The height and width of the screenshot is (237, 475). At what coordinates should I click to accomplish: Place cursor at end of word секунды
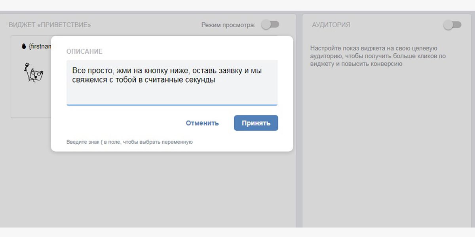[x=215, y=80]
